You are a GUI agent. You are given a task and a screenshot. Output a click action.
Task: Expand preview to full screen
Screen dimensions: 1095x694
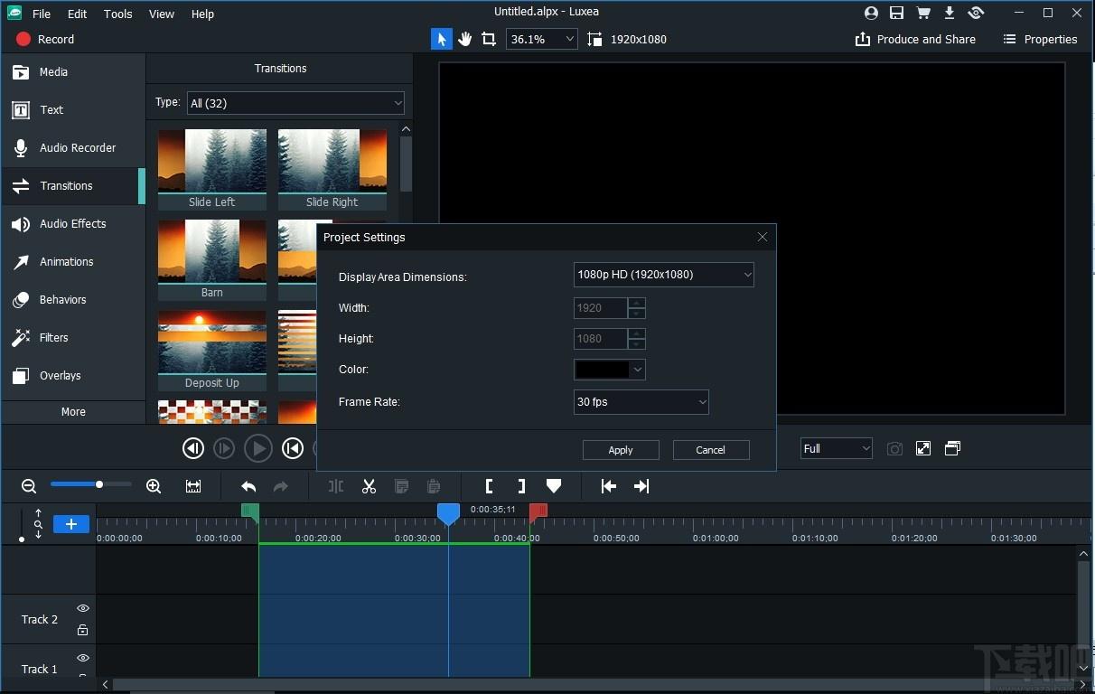(923, 448)
